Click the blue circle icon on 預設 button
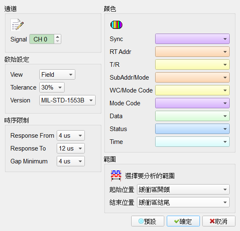 coord(141,221)
